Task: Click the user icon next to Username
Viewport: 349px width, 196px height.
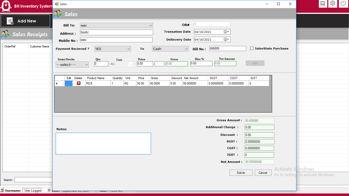Action: pos(3,190)
